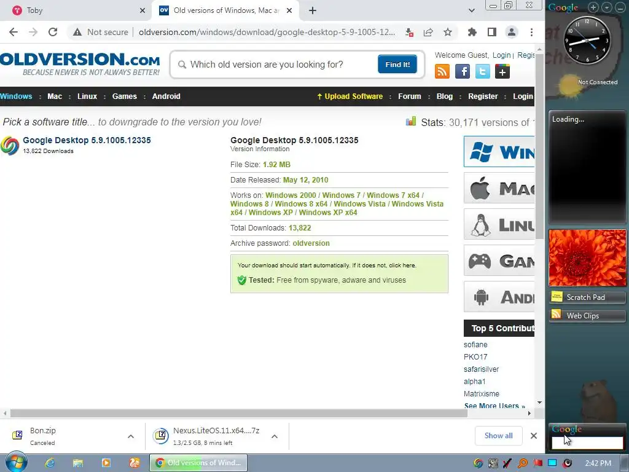Select Windows in the site navigation

coord(16,96)
